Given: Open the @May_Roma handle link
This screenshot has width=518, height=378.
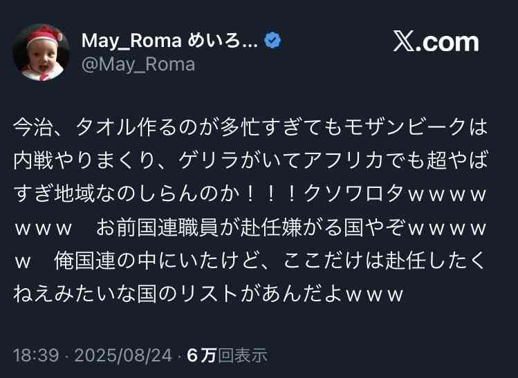Looking at the screenshot, I should (x=138, y=64).
